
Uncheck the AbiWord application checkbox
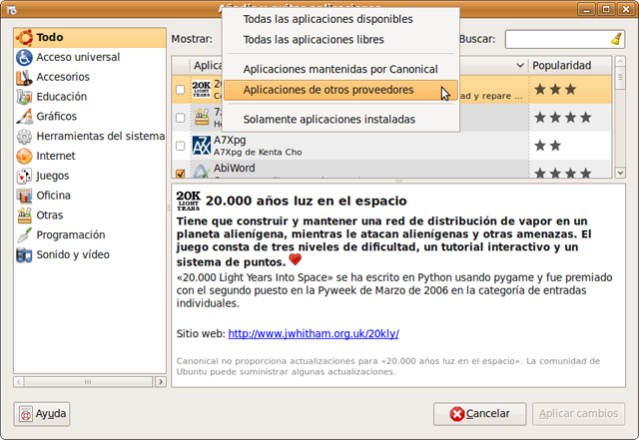click(x=181, y=173)
